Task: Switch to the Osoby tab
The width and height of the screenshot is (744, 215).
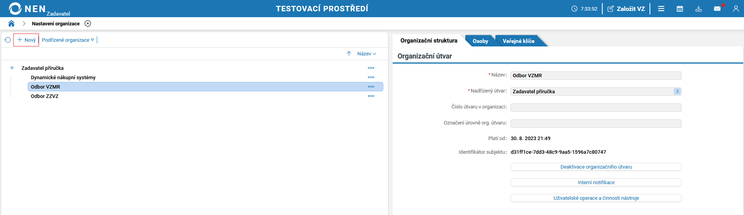Action: click(x=480, y=41)
